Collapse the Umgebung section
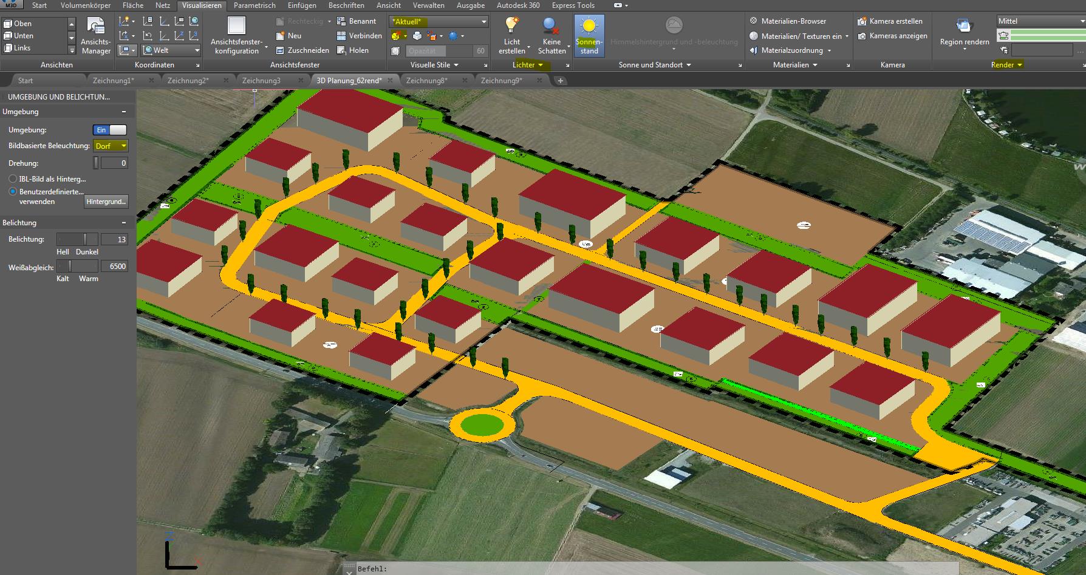The image size is (1086, 575). [124, 112]
